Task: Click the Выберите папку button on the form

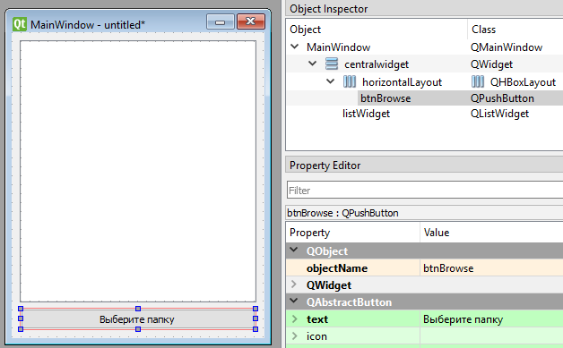Action: tap(138, 319)
